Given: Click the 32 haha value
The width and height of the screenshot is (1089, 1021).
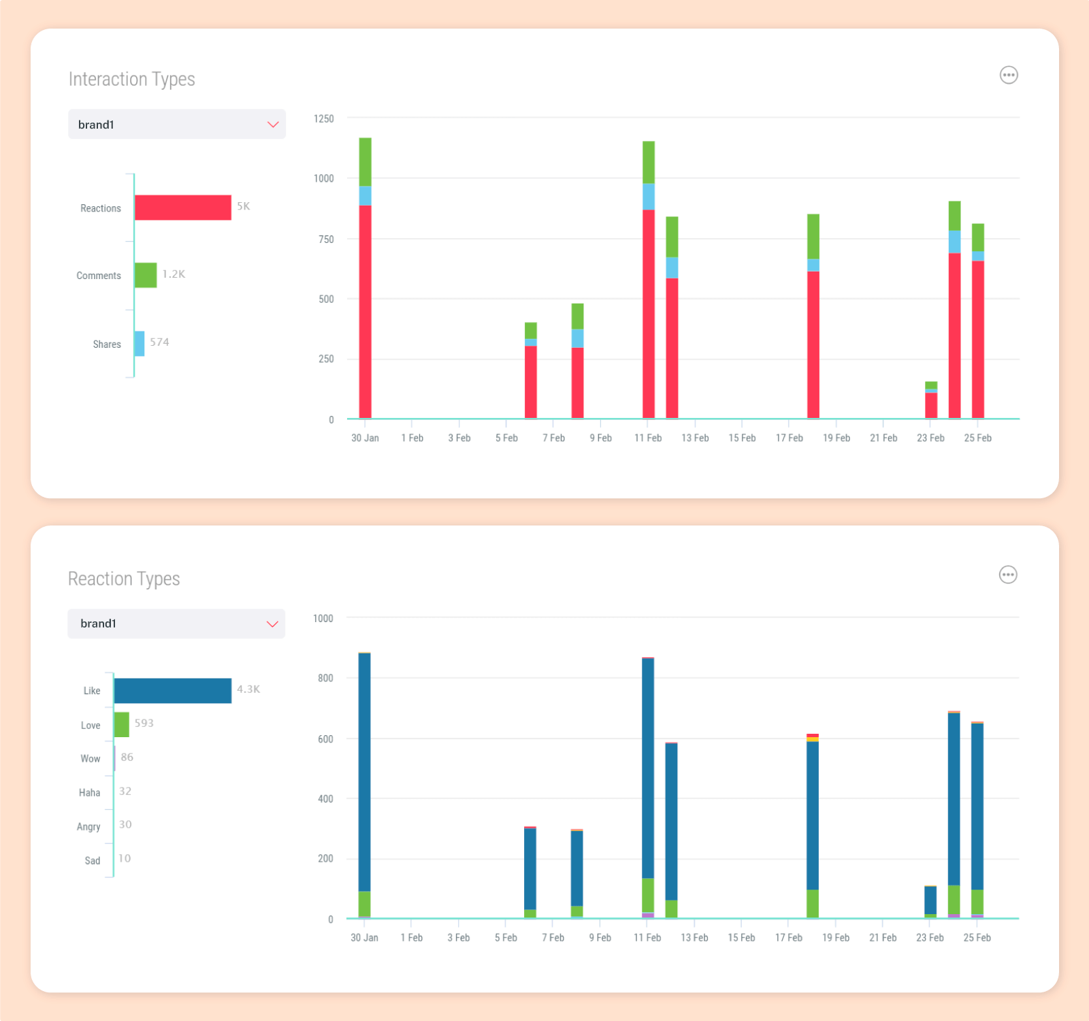Looking at the screenshot, I should click(125, 792).
